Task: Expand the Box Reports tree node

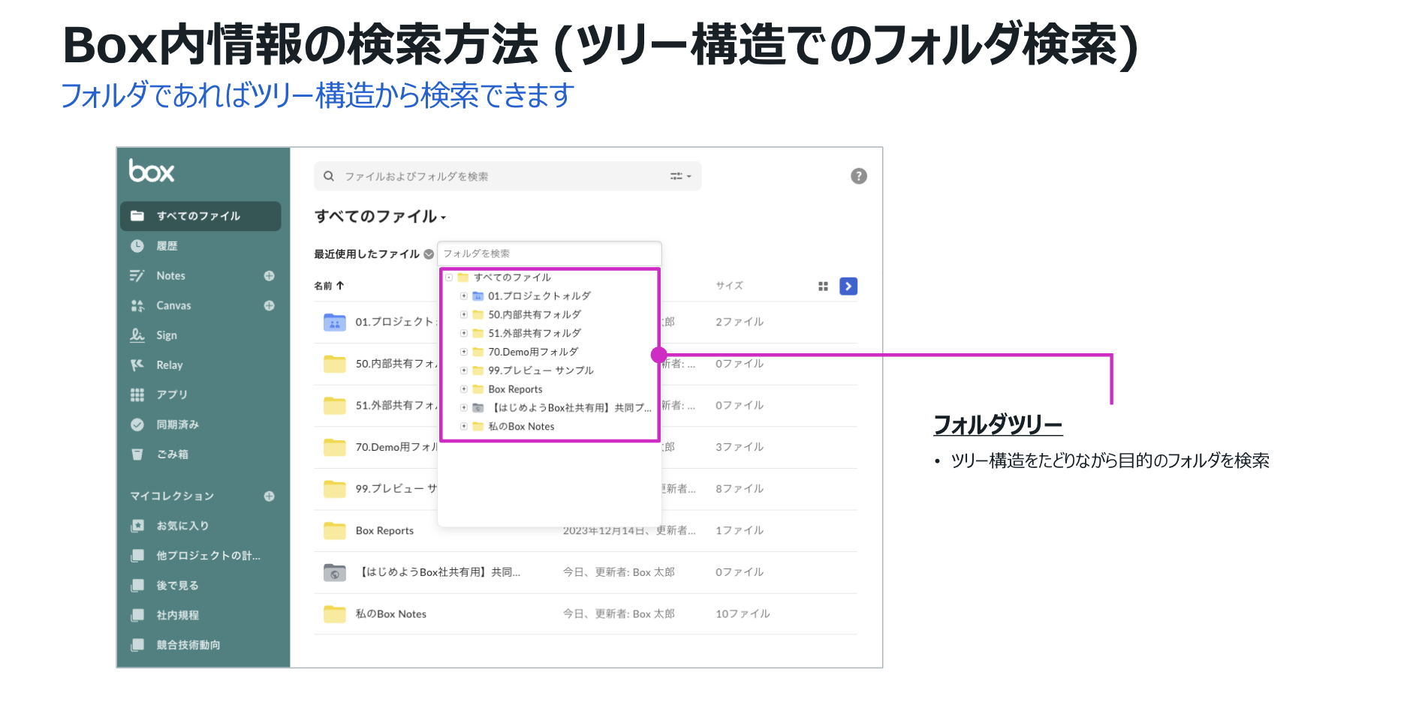Action: (464, 389)
